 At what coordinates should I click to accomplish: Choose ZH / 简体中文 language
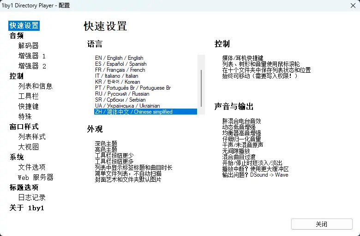[x=145, y=112]
